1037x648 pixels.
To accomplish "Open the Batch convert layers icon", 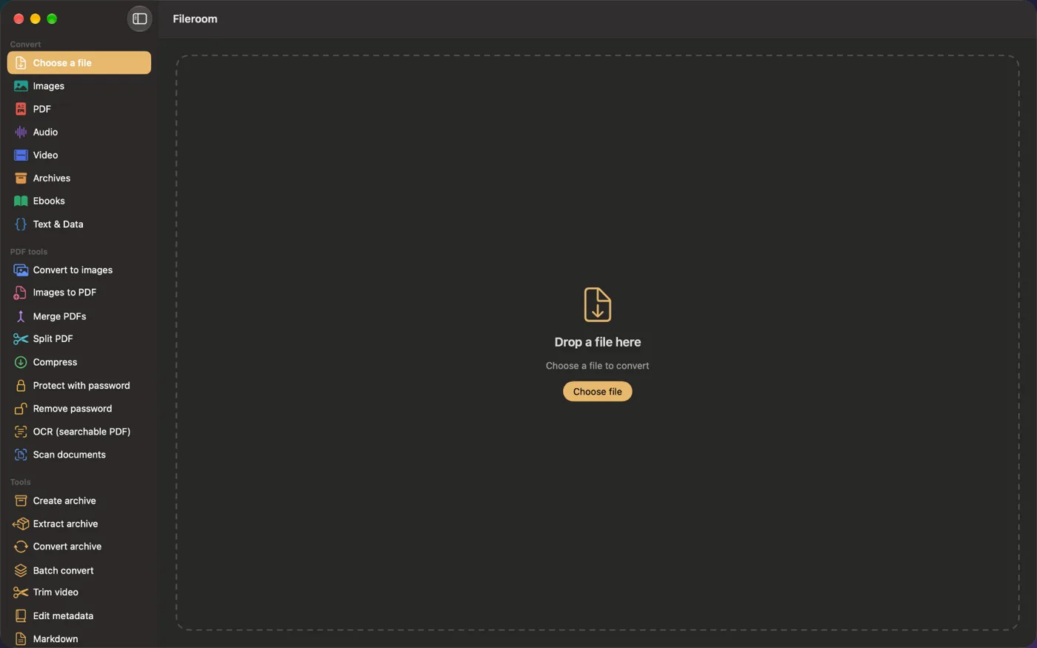I will (x=21, y=570).
